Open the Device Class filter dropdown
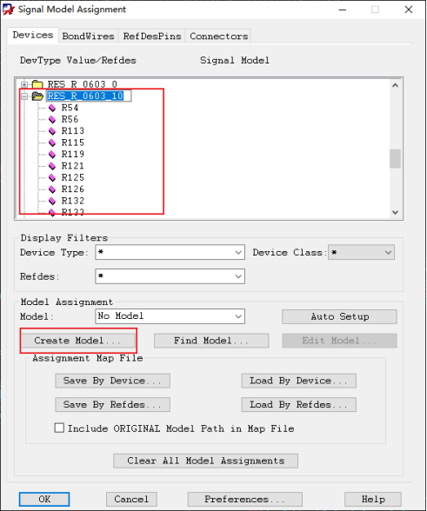 pyautogui.click(x=388, y=253)
